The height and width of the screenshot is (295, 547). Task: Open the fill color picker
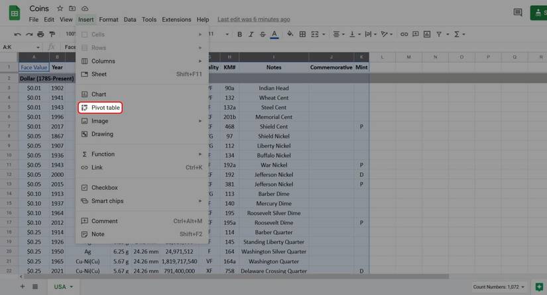pyautogui.click(x=290, y=34)
